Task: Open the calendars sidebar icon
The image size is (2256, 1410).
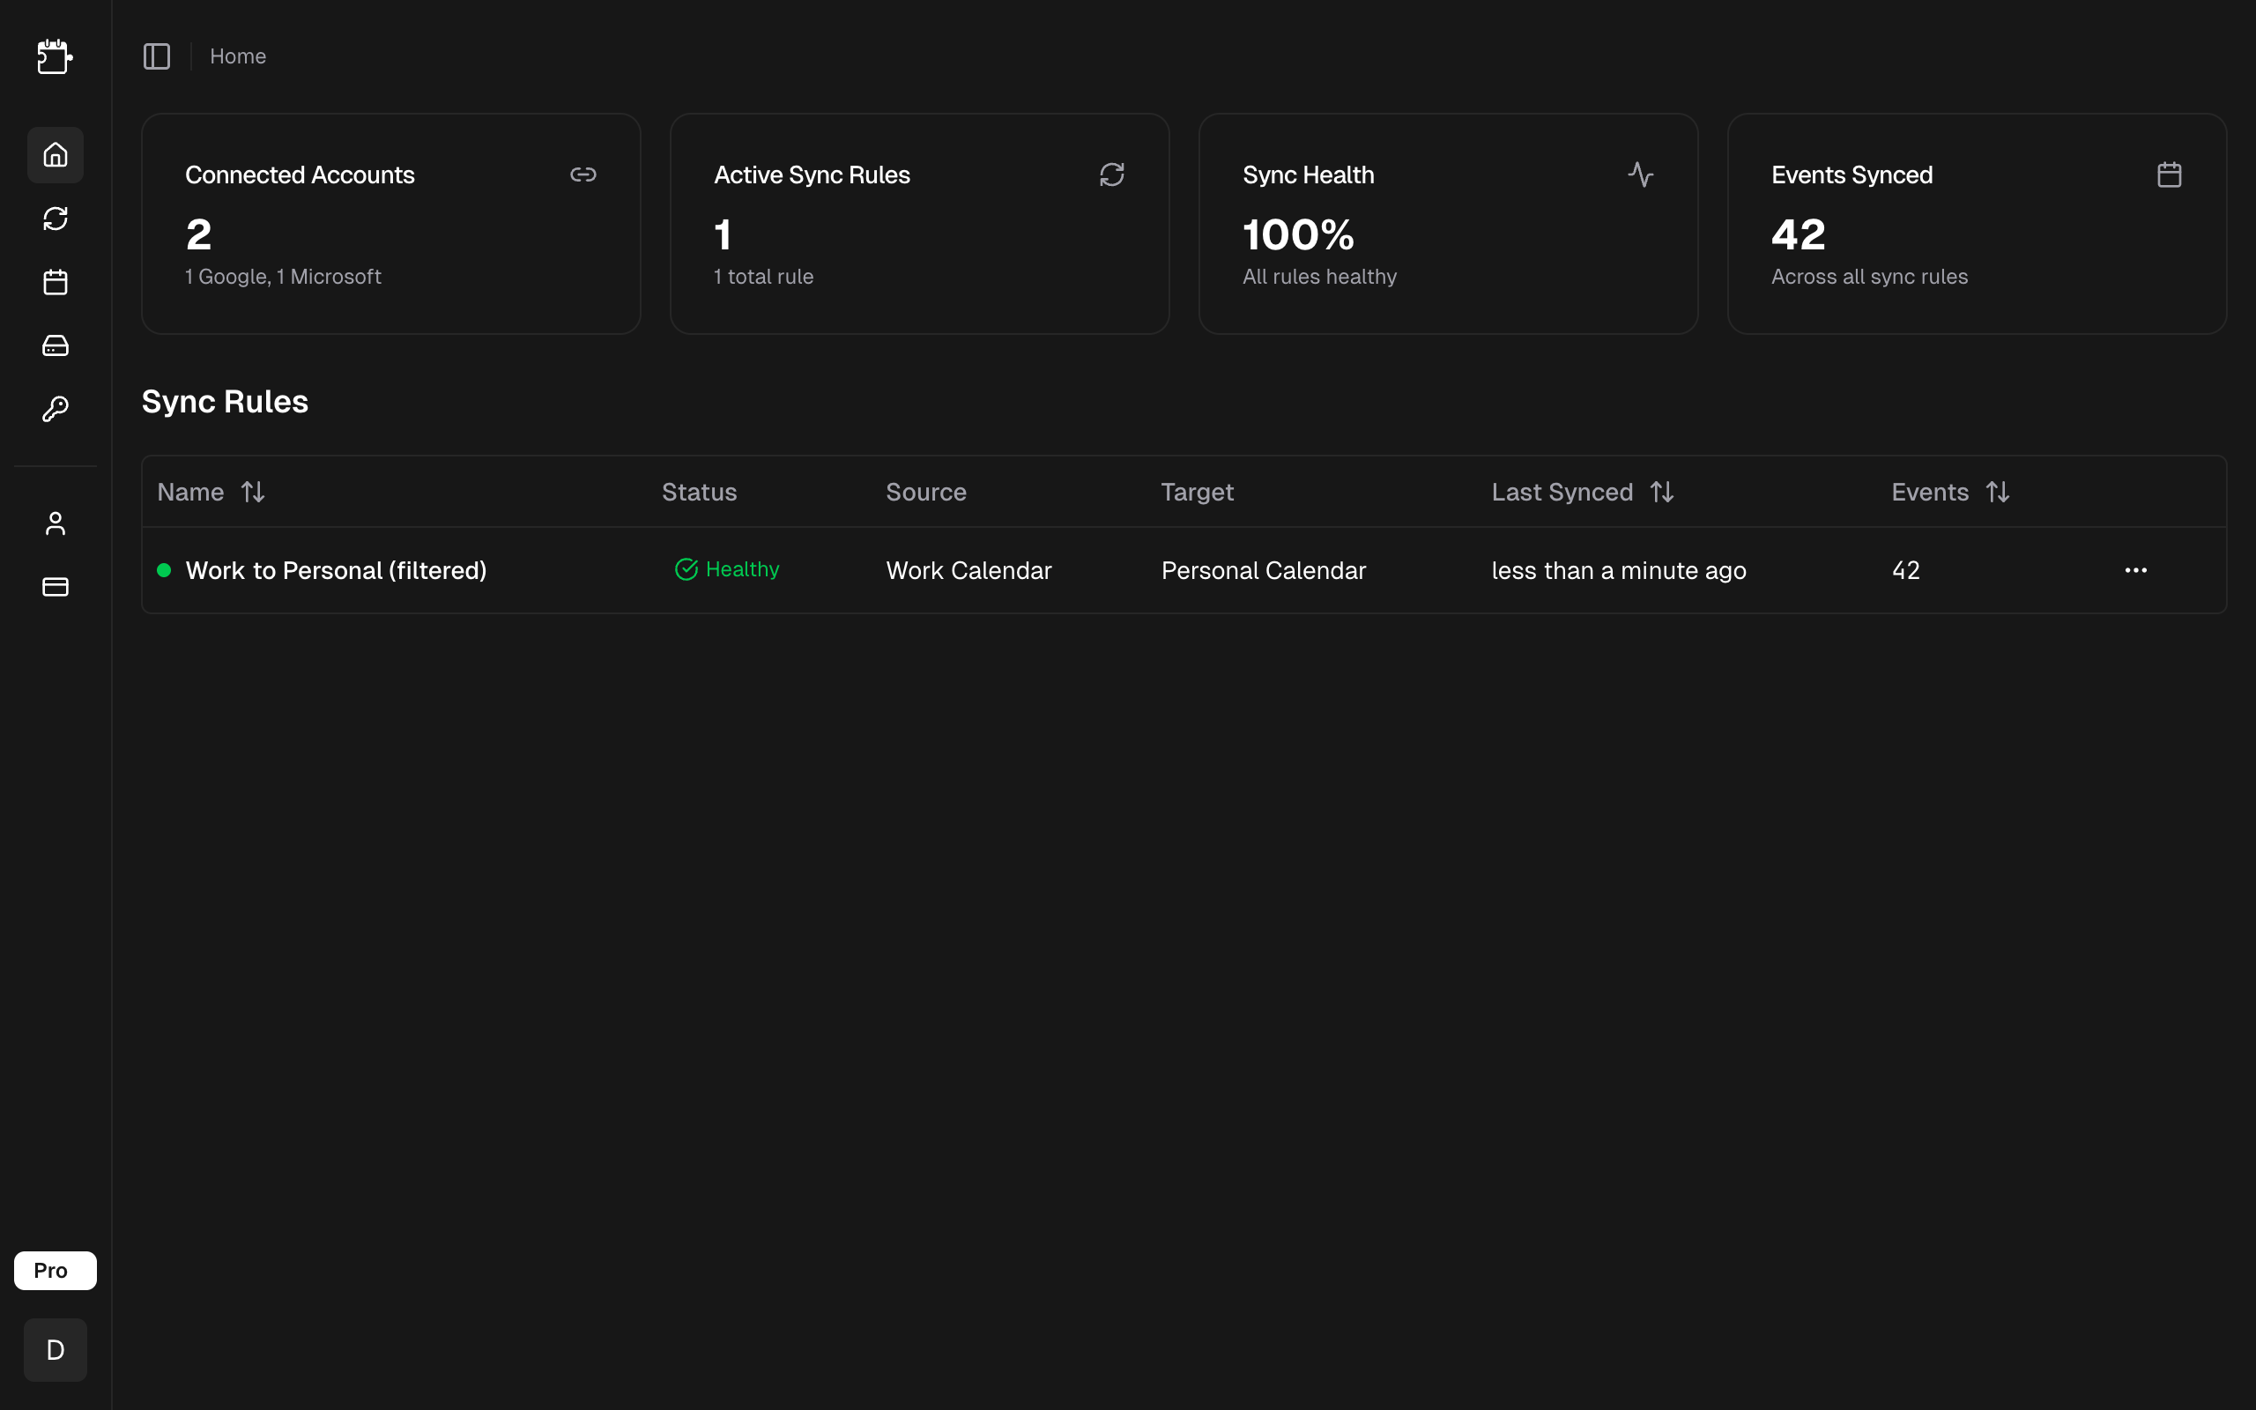Action: [x=55, y=282]
